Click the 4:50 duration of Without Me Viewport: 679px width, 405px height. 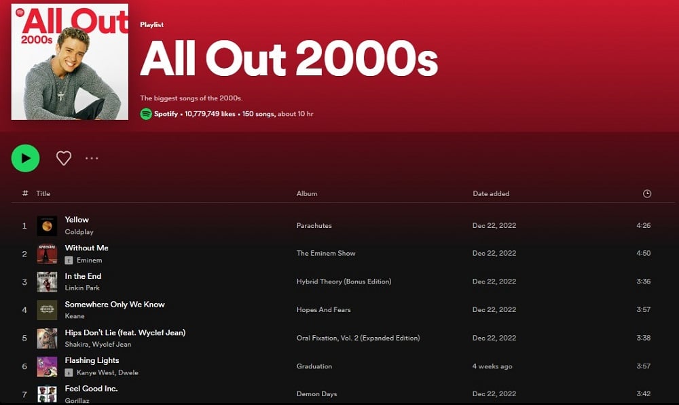[x=644, y=253]
